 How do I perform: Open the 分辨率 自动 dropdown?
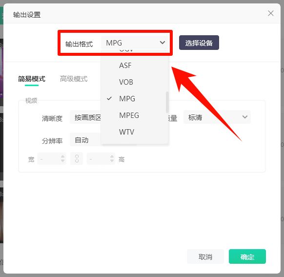point(85,139)
